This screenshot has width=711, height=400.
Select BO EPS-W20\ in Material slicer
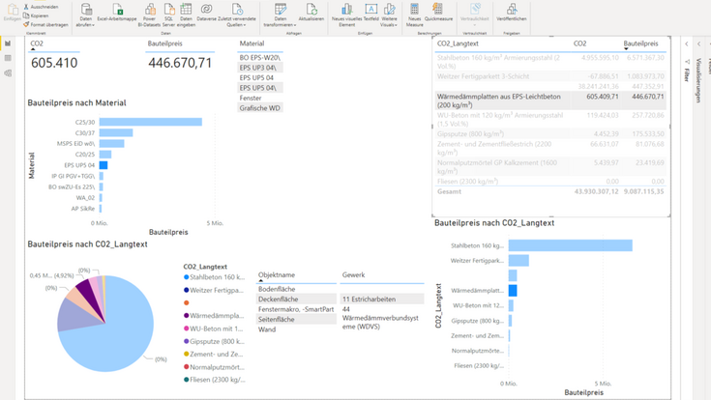pyautogui.click(x=260, y=58)
